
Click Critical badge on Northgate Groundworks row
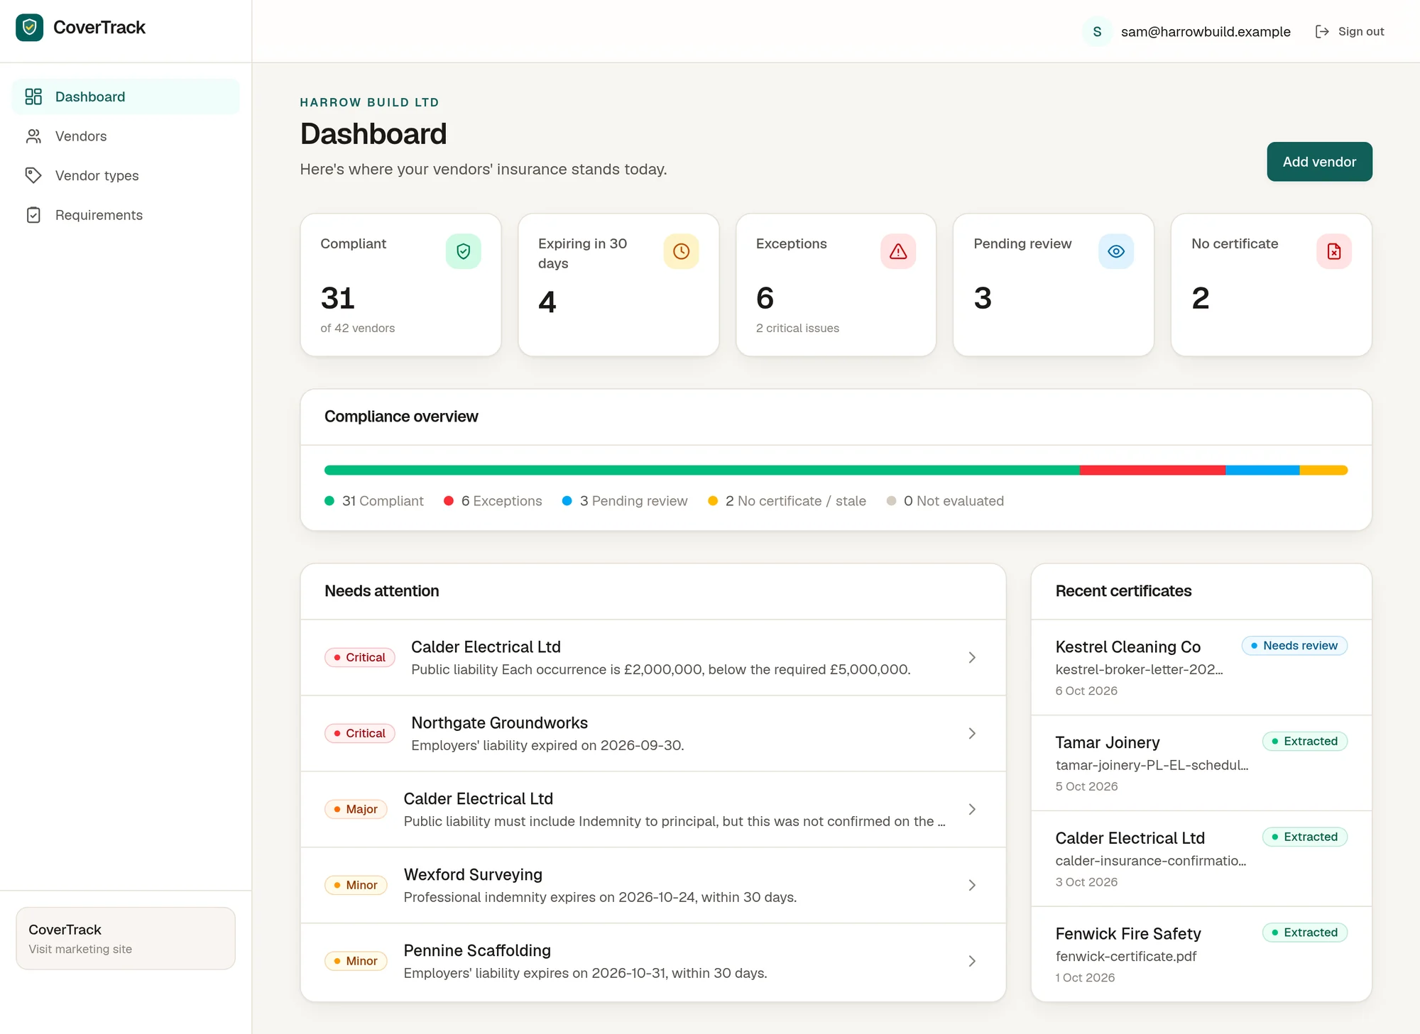[360, 734]
